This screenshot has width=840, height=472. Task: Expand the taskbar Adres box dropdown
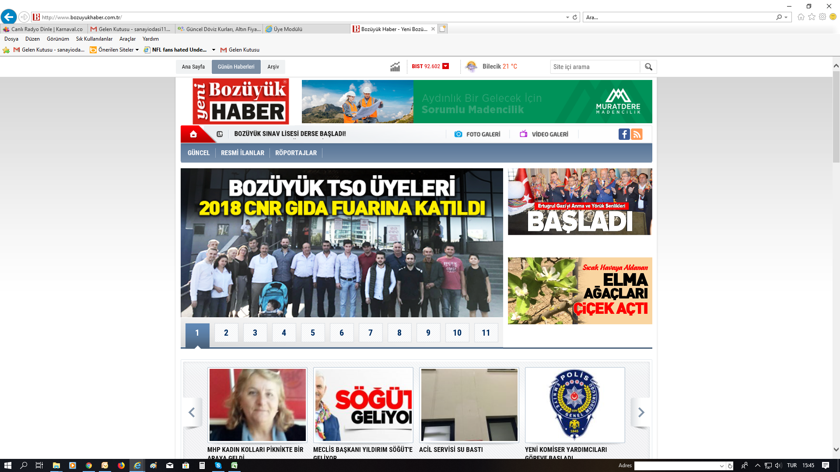coord(722,466)
